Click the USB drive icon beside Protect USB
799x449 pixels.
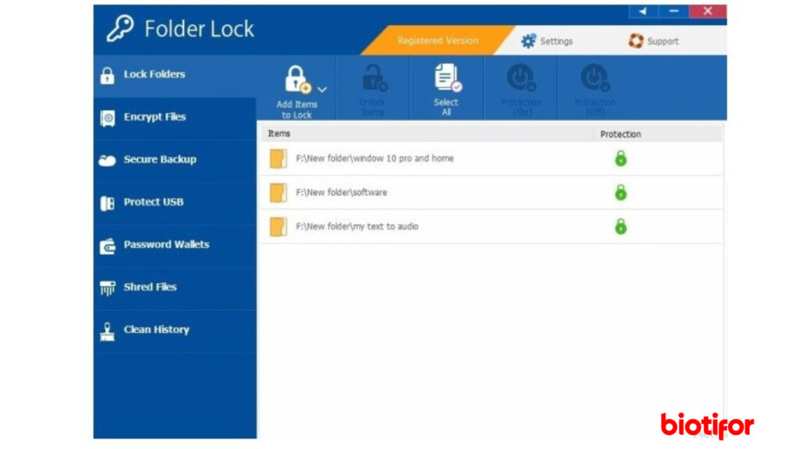[x=108, y=203]
